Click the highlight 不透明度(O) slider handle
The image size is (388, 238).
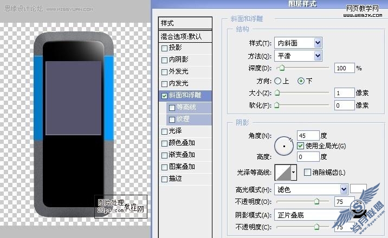click(316, 201)
